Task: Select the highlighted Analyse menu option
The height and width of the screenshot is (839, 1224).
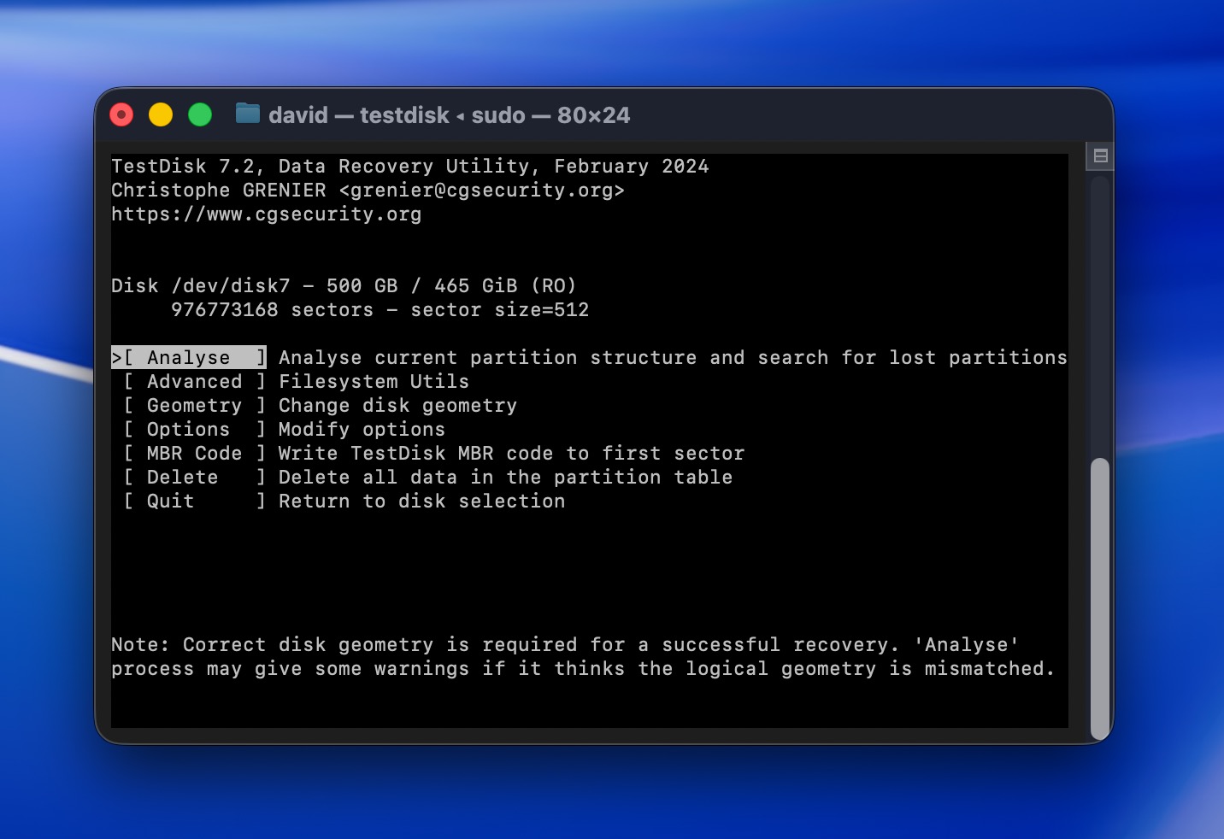Action: [189, 357]
